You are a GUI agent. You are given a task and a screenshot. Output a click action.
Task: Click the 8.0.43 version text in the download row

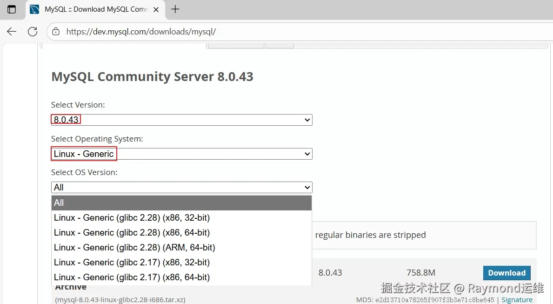330,273
